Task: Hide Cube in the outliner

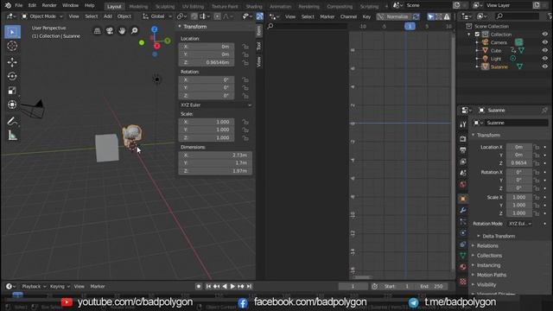Action: pyautogui.click(x=545, y=50)
